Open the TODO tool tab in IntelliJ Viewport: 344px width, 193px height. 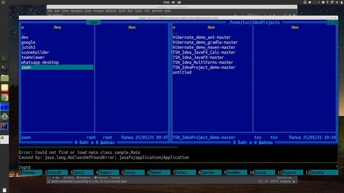(68, 177)
